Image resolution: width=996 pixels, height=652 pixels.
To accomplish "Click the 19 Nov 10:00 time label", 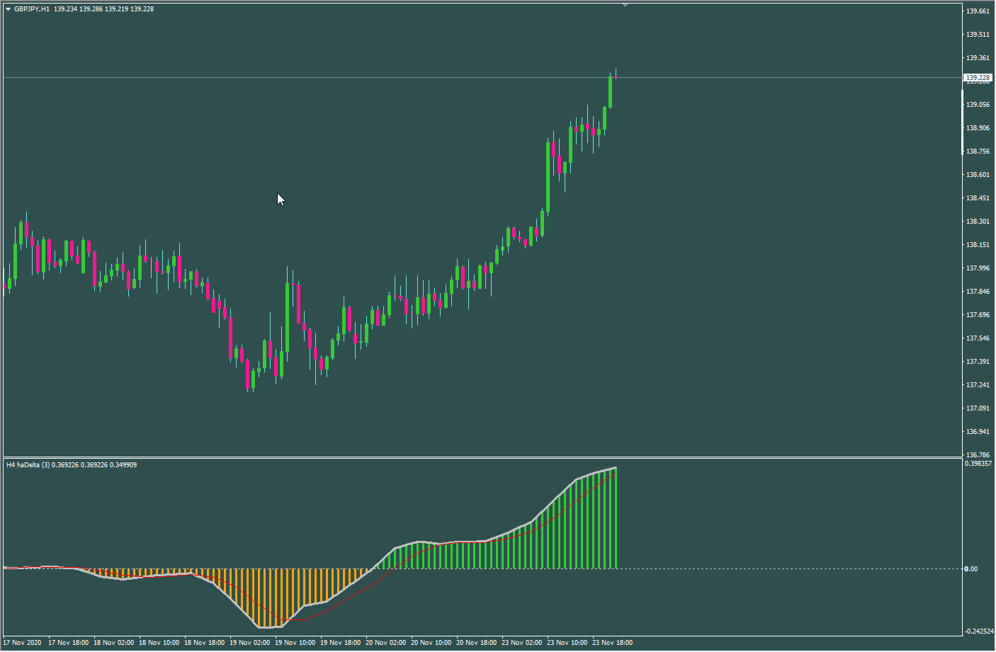I will coord(295,643).
